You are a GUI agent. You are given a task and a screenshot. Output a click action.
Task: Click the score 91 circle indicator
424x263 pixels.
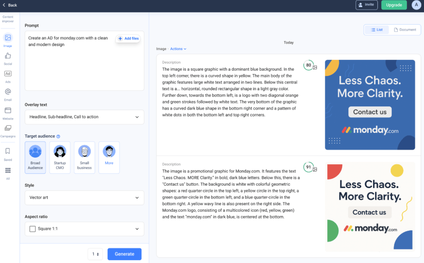coord(308,167)
